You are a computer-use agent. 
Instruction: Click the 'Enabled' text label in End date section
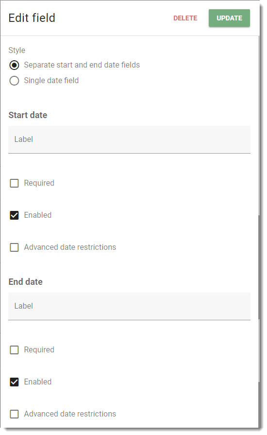38,382
